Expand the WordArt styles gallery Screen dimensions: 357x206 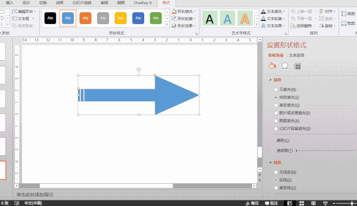tap(256, 25)
